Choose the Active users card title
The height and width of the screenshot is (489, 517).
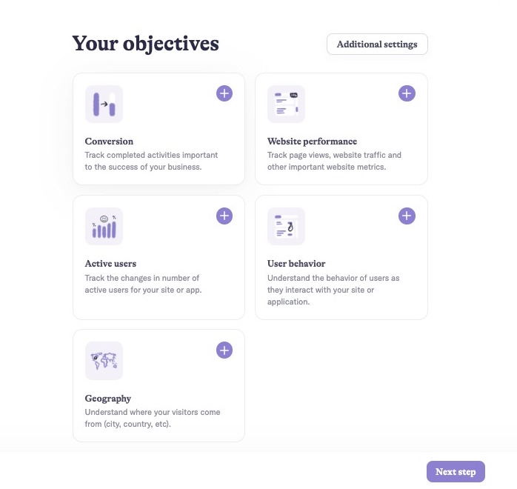[110, 264]
